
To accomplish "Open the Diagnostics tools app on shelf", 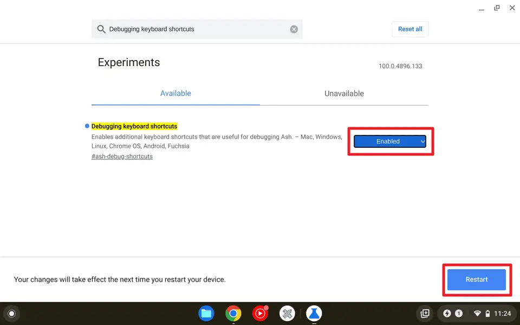I will [x=287, y=314].
